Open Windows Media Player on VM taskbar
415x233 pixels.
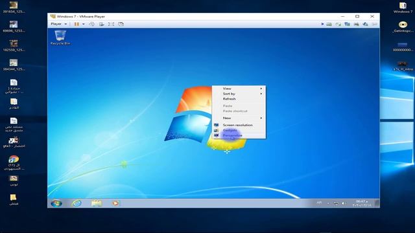click(115, 203)
